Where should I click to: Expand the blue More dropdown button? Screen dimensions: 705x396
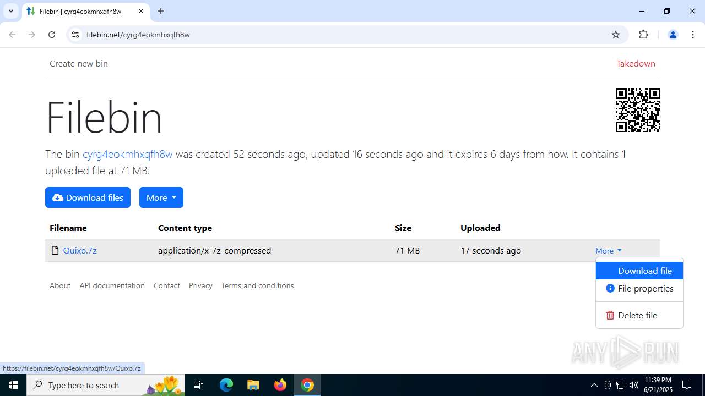161,197
